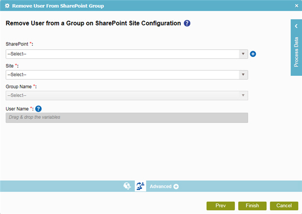Click the Finish button

coord(252,206)
